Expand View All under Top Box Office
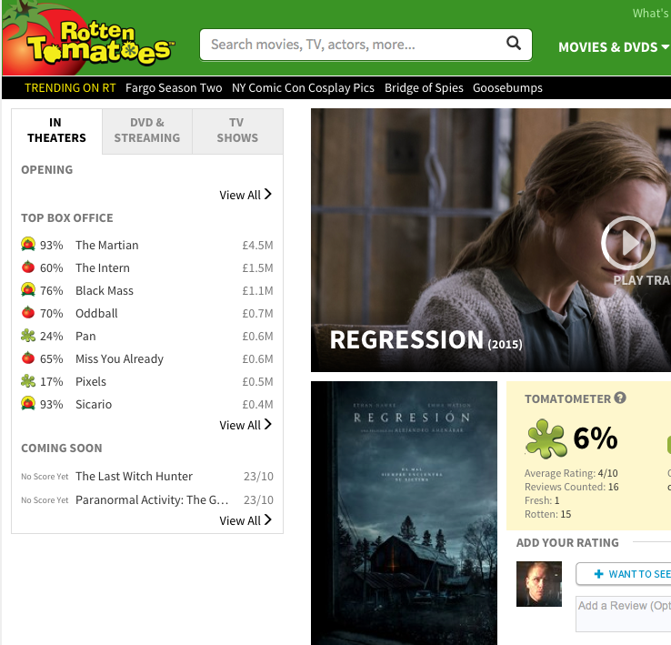671x645 pixels. click(245, 425)
